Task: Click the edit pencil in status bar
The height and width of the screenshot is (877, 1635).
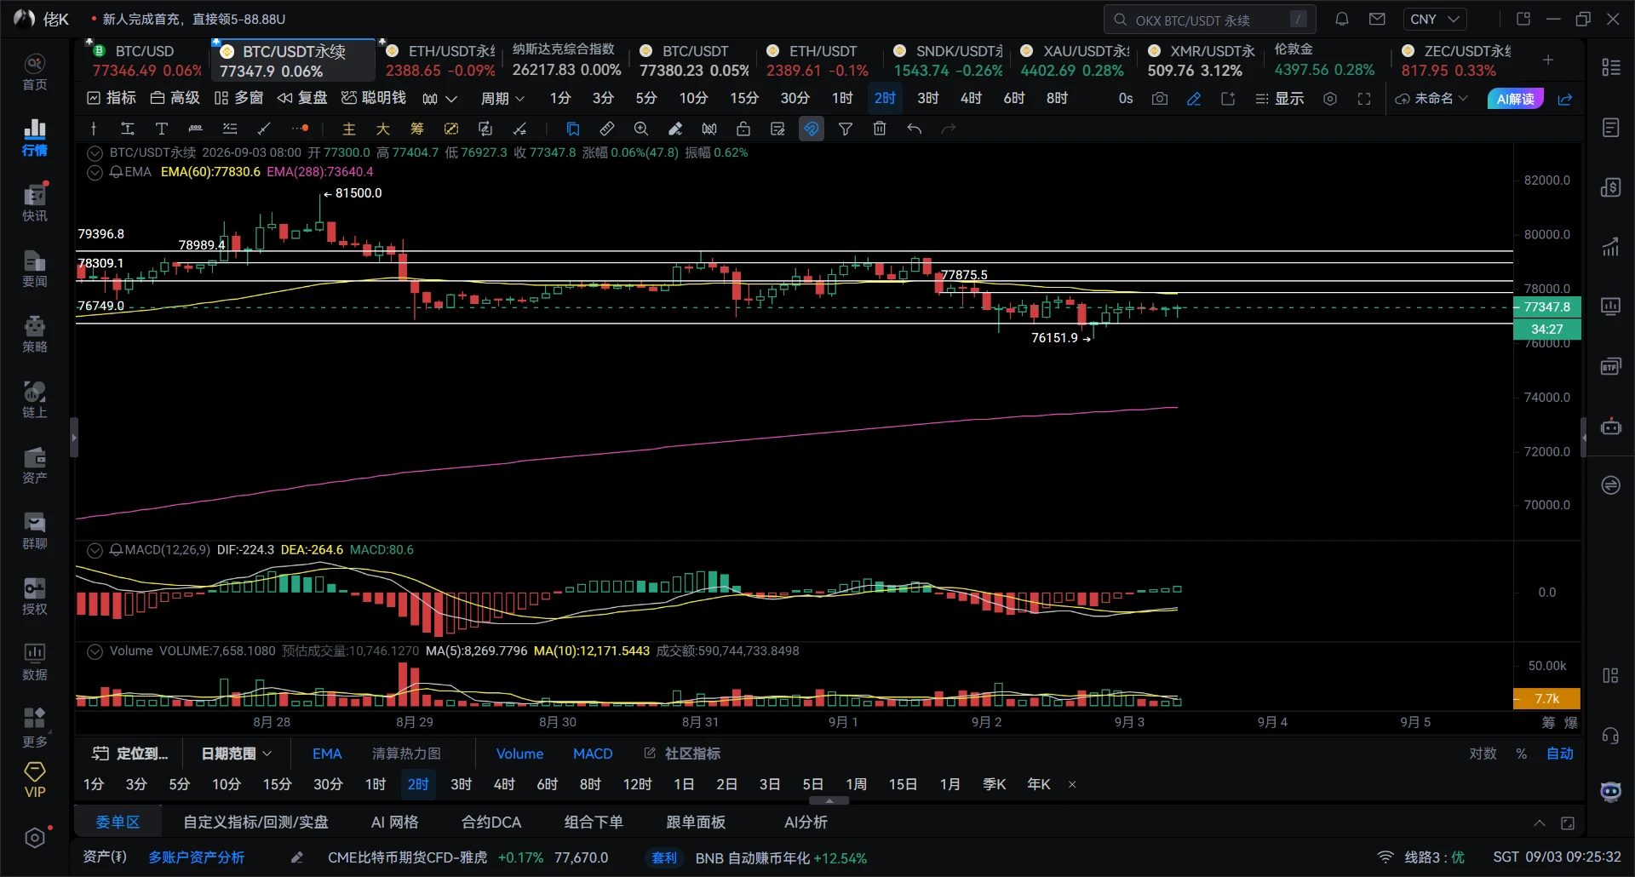Action: (x=296, y=857)
